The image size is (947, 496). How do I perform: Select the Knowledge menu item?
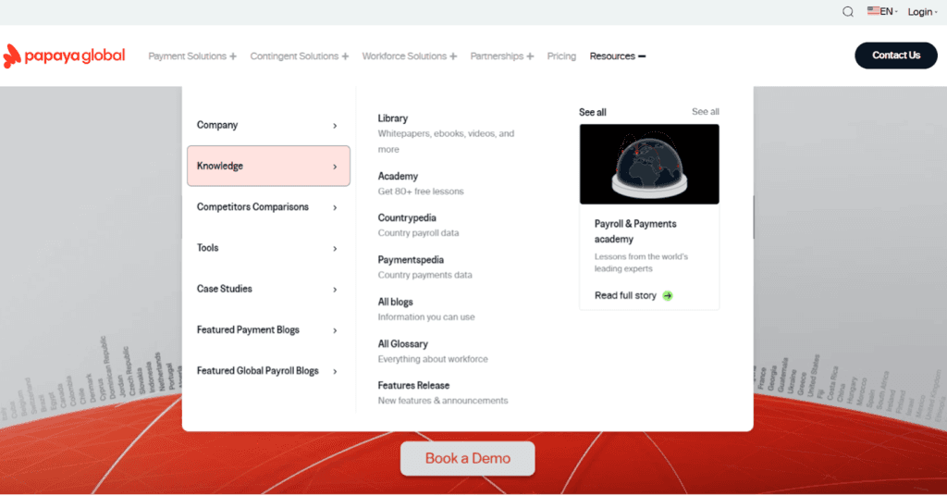click(x=268, y=167)
